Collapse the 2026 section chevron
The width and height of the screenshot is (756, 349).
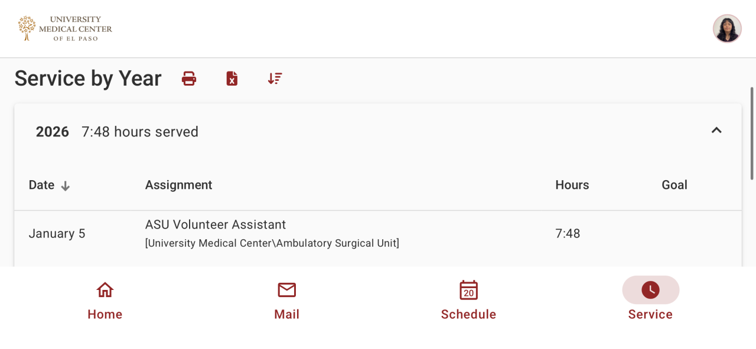[x=716, y=131]
